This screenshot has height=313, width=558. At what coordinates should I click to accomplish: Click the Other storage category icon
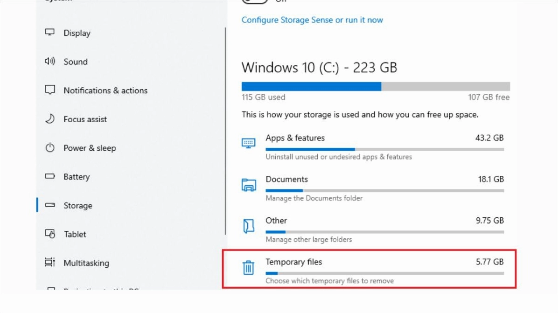coord(249,226)
